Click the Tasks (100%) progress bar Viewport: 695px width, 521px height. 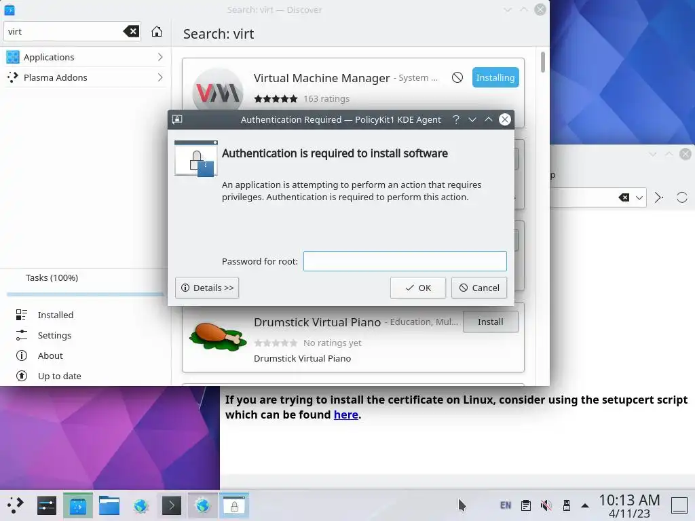pyautogui.click(x=85, y=294)
